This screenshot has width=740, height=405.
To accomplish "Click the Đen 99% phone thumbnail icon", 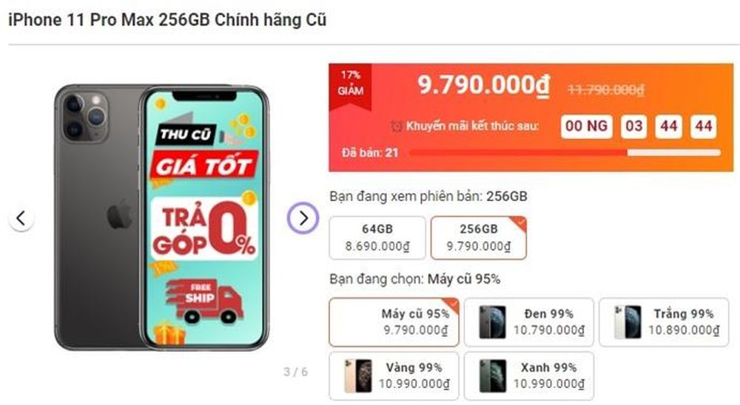I will pyautogui.click(x=492, y=322).
